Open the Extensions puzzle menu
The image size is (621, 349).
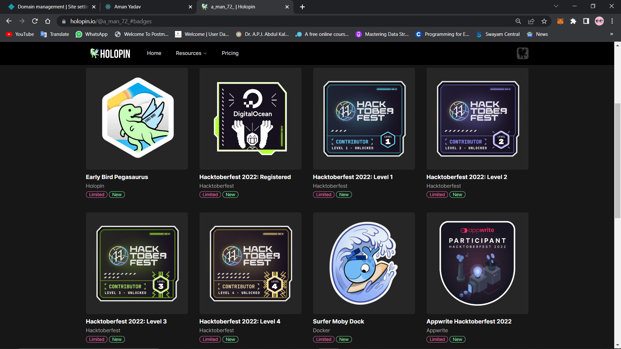[573, 21]
